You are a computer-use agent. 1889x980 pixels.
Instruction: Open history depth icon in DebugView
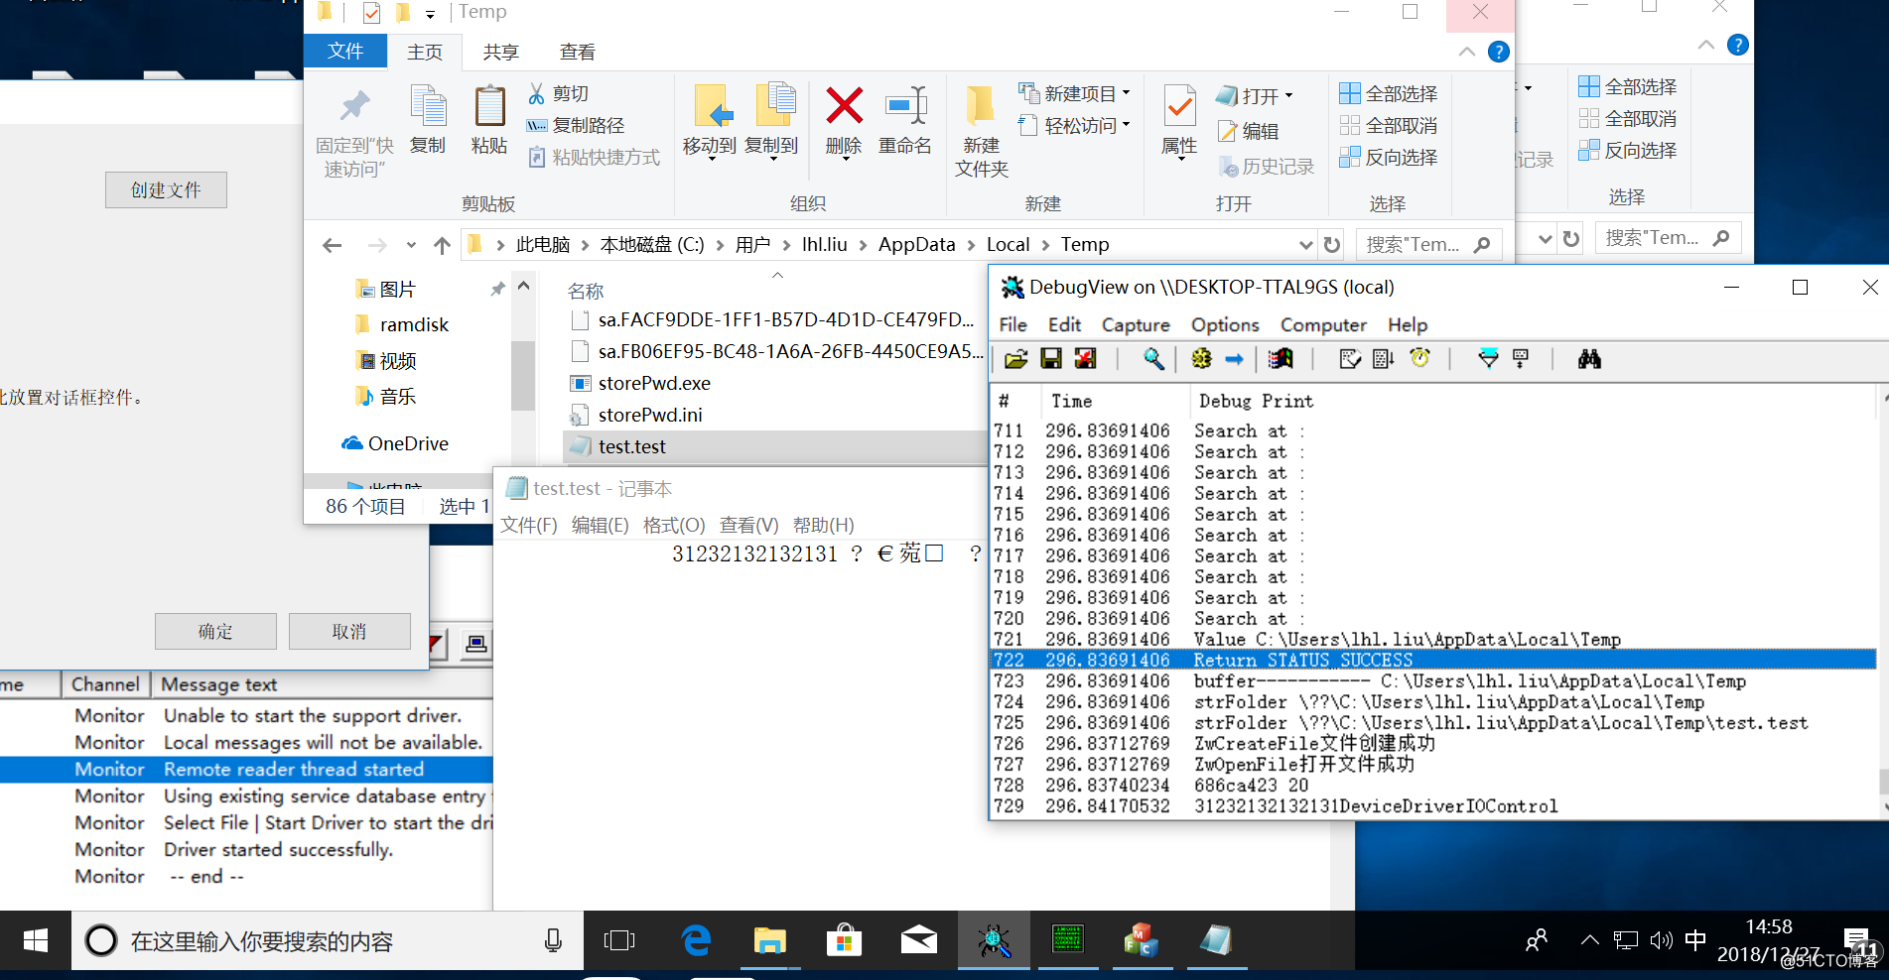[x=1521, y=359]
